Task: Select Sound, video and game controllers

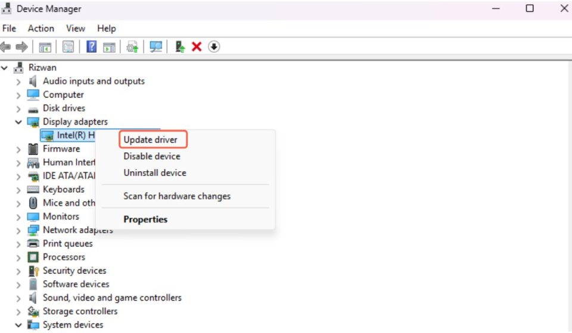Action: click(112, 298)
